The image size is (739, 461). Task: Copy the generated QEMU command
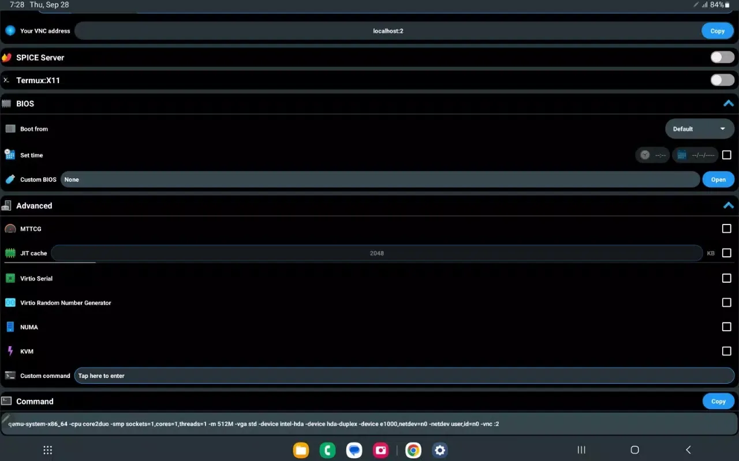[718, 401]
